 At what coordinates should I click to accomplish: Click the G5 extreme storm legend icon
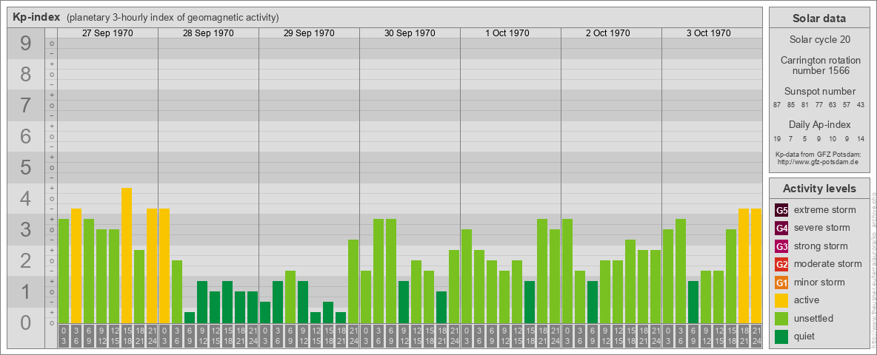tap(781, 211)
